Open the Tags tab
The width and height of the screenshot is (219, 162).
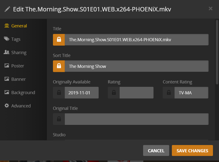(12, 39)
